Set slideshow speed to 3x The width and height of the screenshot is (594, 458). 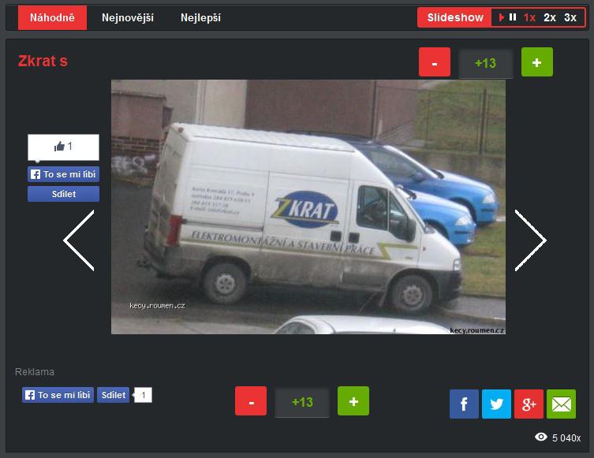[x=570, y=17]
